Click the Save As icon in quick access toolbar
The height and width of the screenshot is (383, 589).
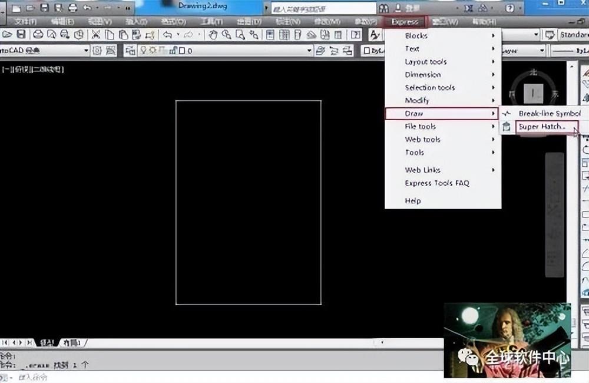point(58,8)
